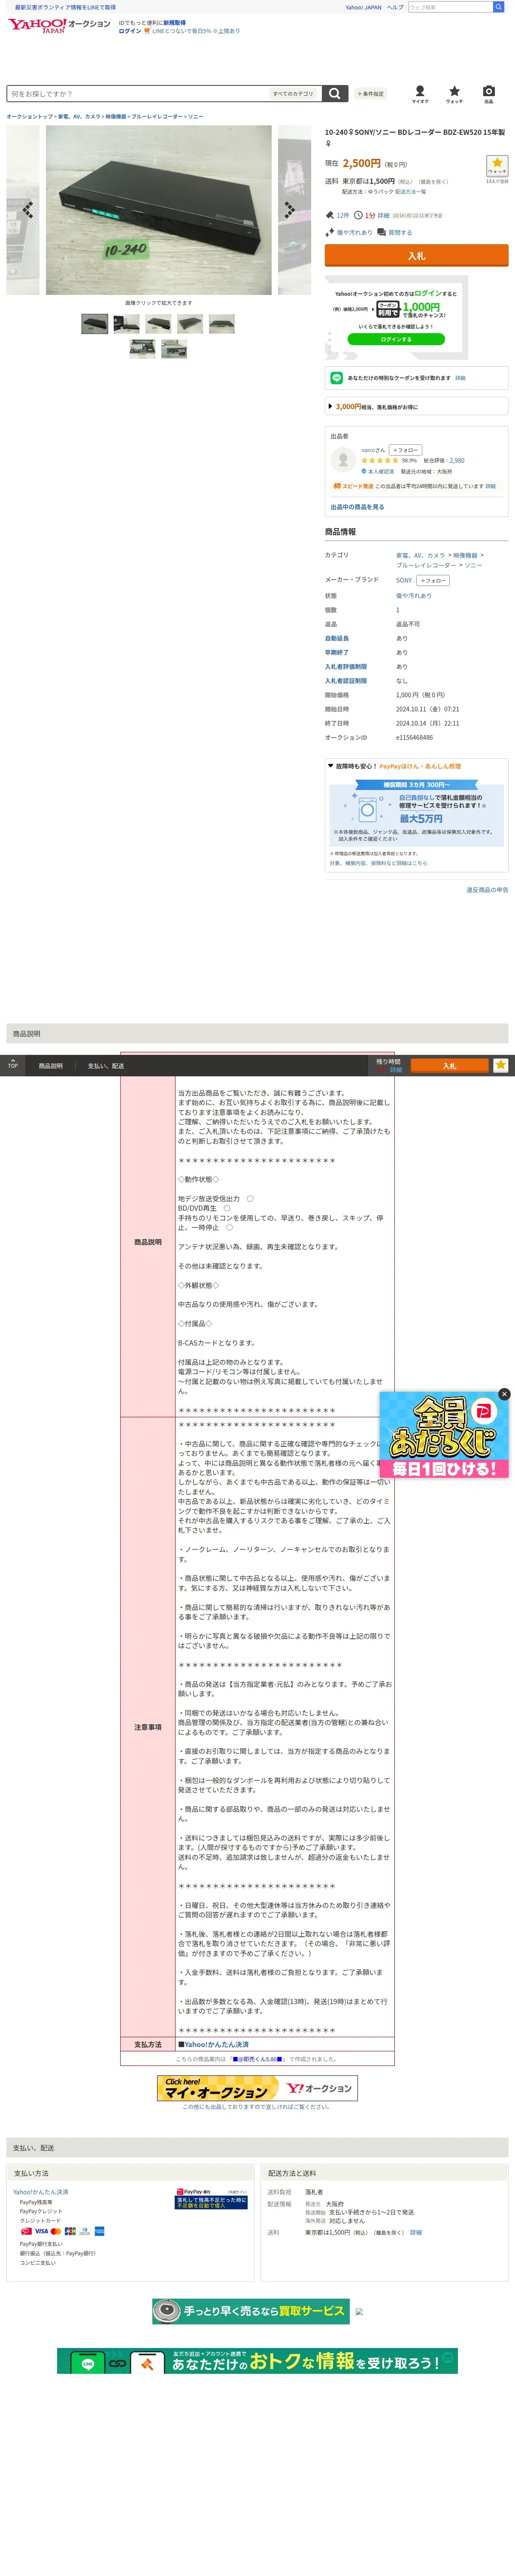Viewport: 515px width, 2576px height.
Task: Select second product thumbnail
Action: pos(127,324)
